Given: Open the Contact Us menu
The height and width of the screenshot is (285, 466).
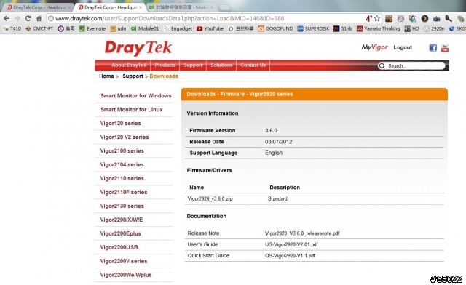Looking at the screenshot, I should pos(253,65).
